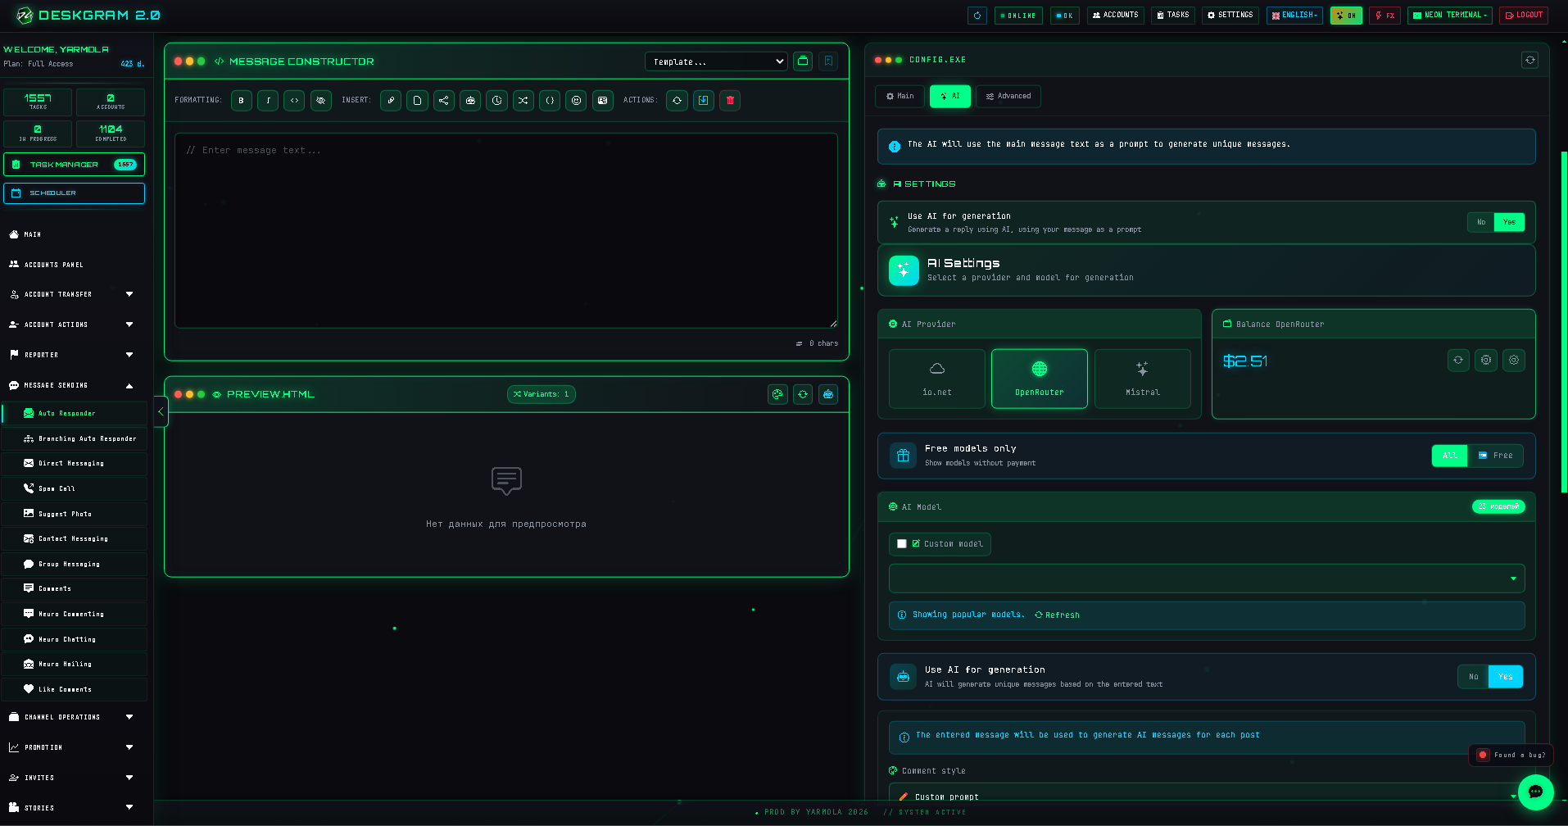This screenshot has width=1568, height=826.
Task: Collapse the sidebar with the chevron handle
Action: (161, 411)
